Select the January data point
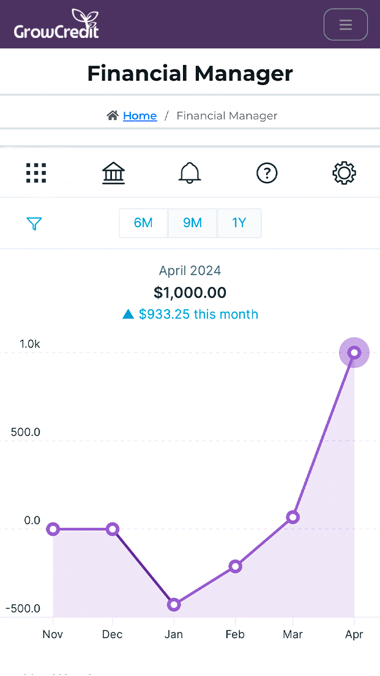 174,604
